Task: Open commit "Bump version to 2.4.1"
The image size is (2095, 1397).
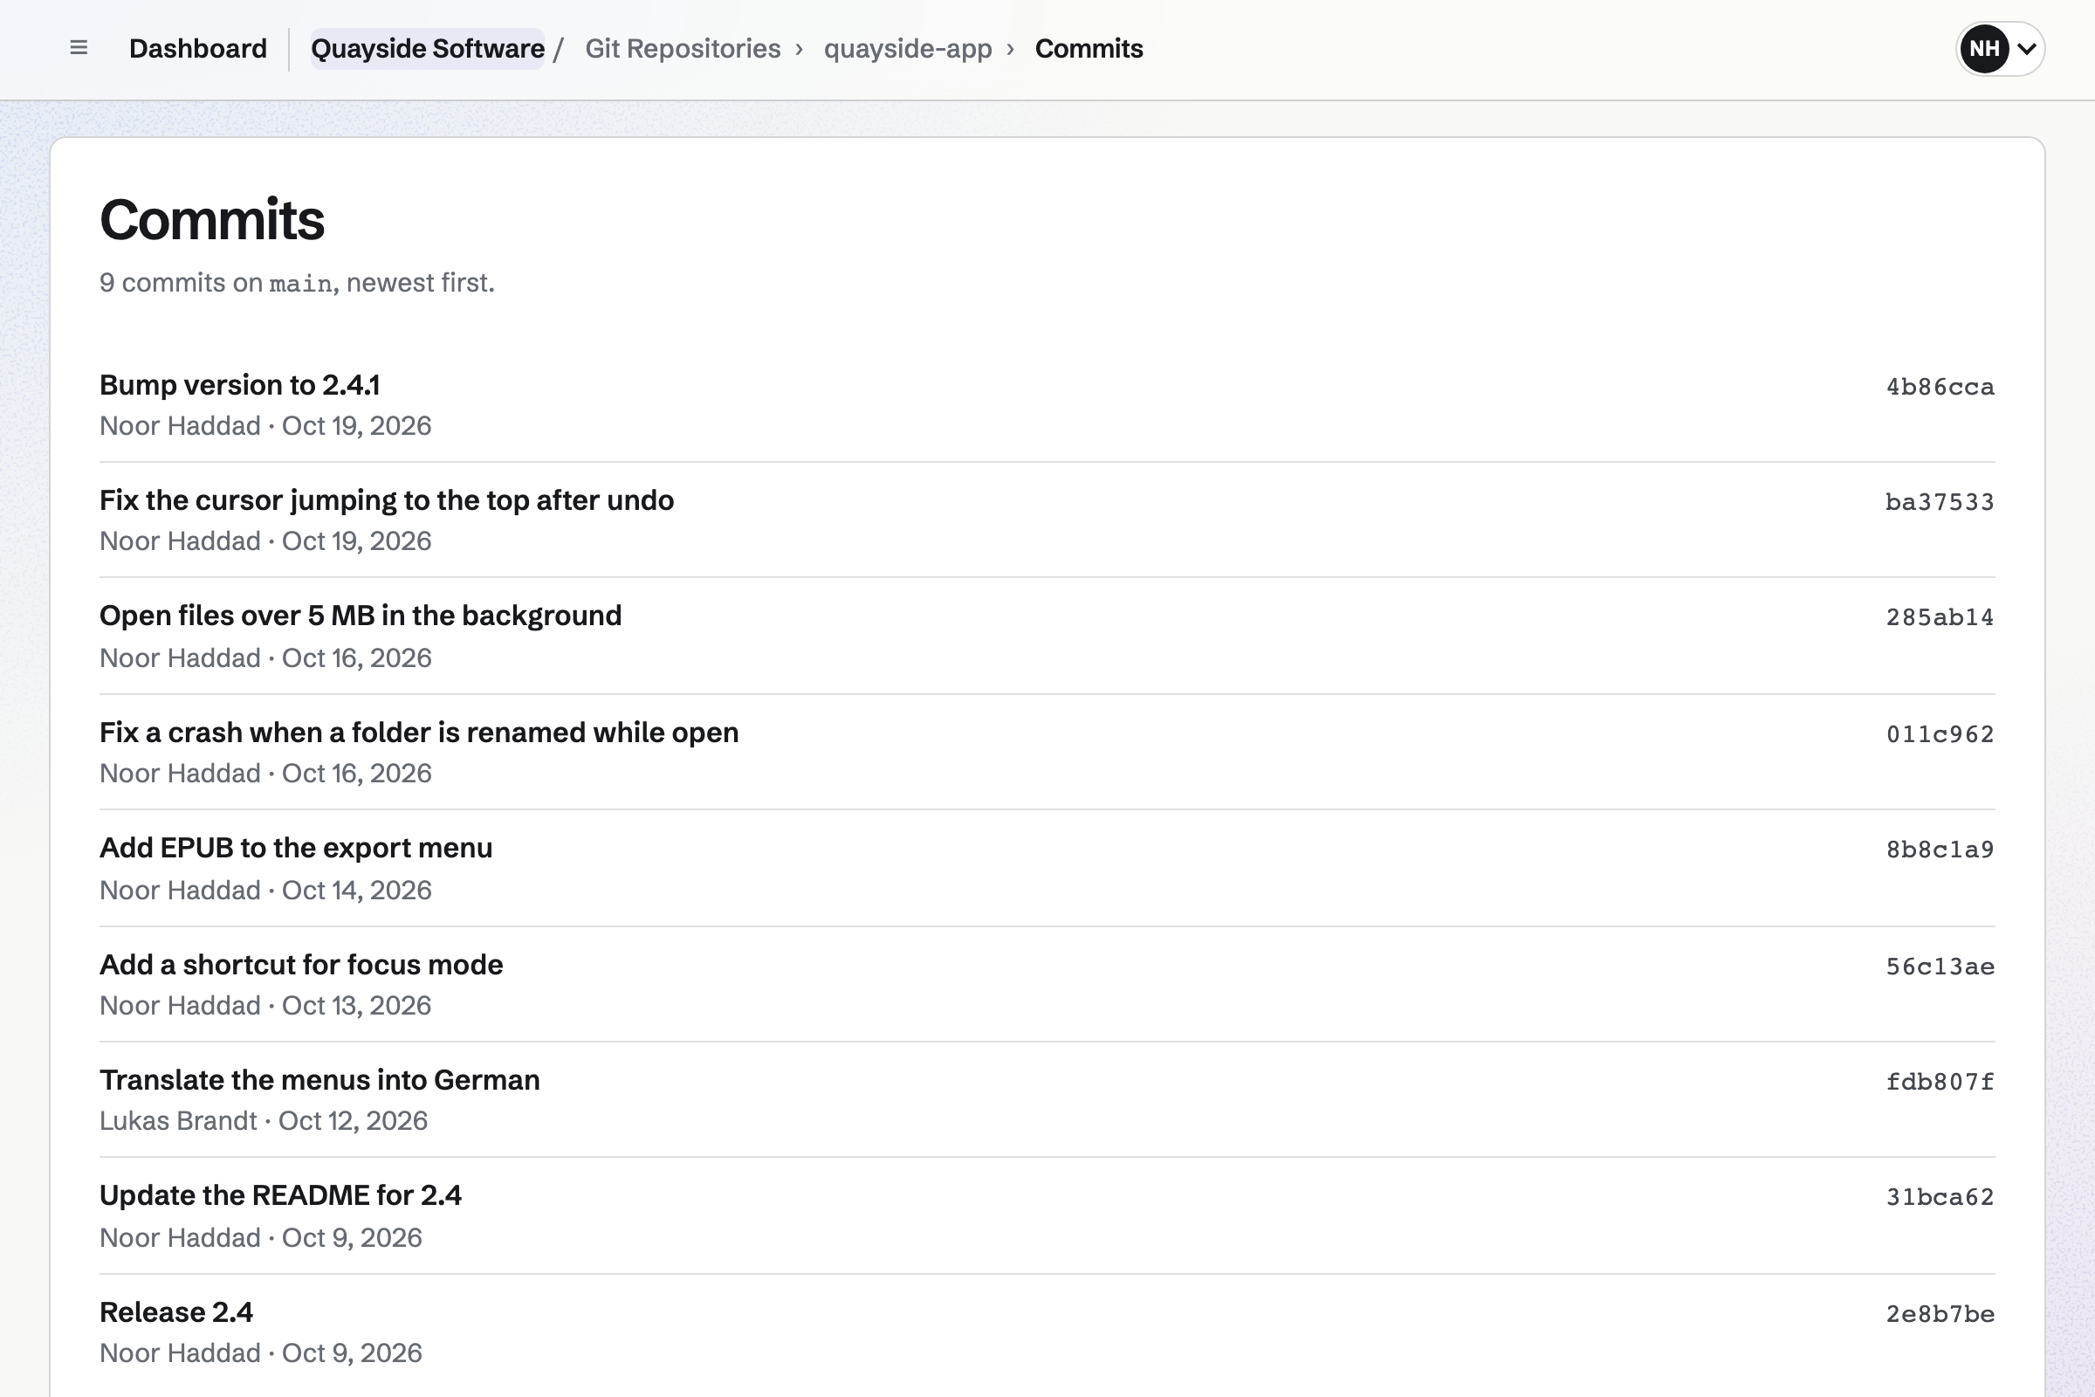Action: 239,385
